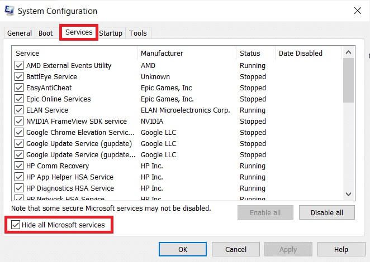
Task: Select Running status of AMD External Events Utility
Action: 253,65
